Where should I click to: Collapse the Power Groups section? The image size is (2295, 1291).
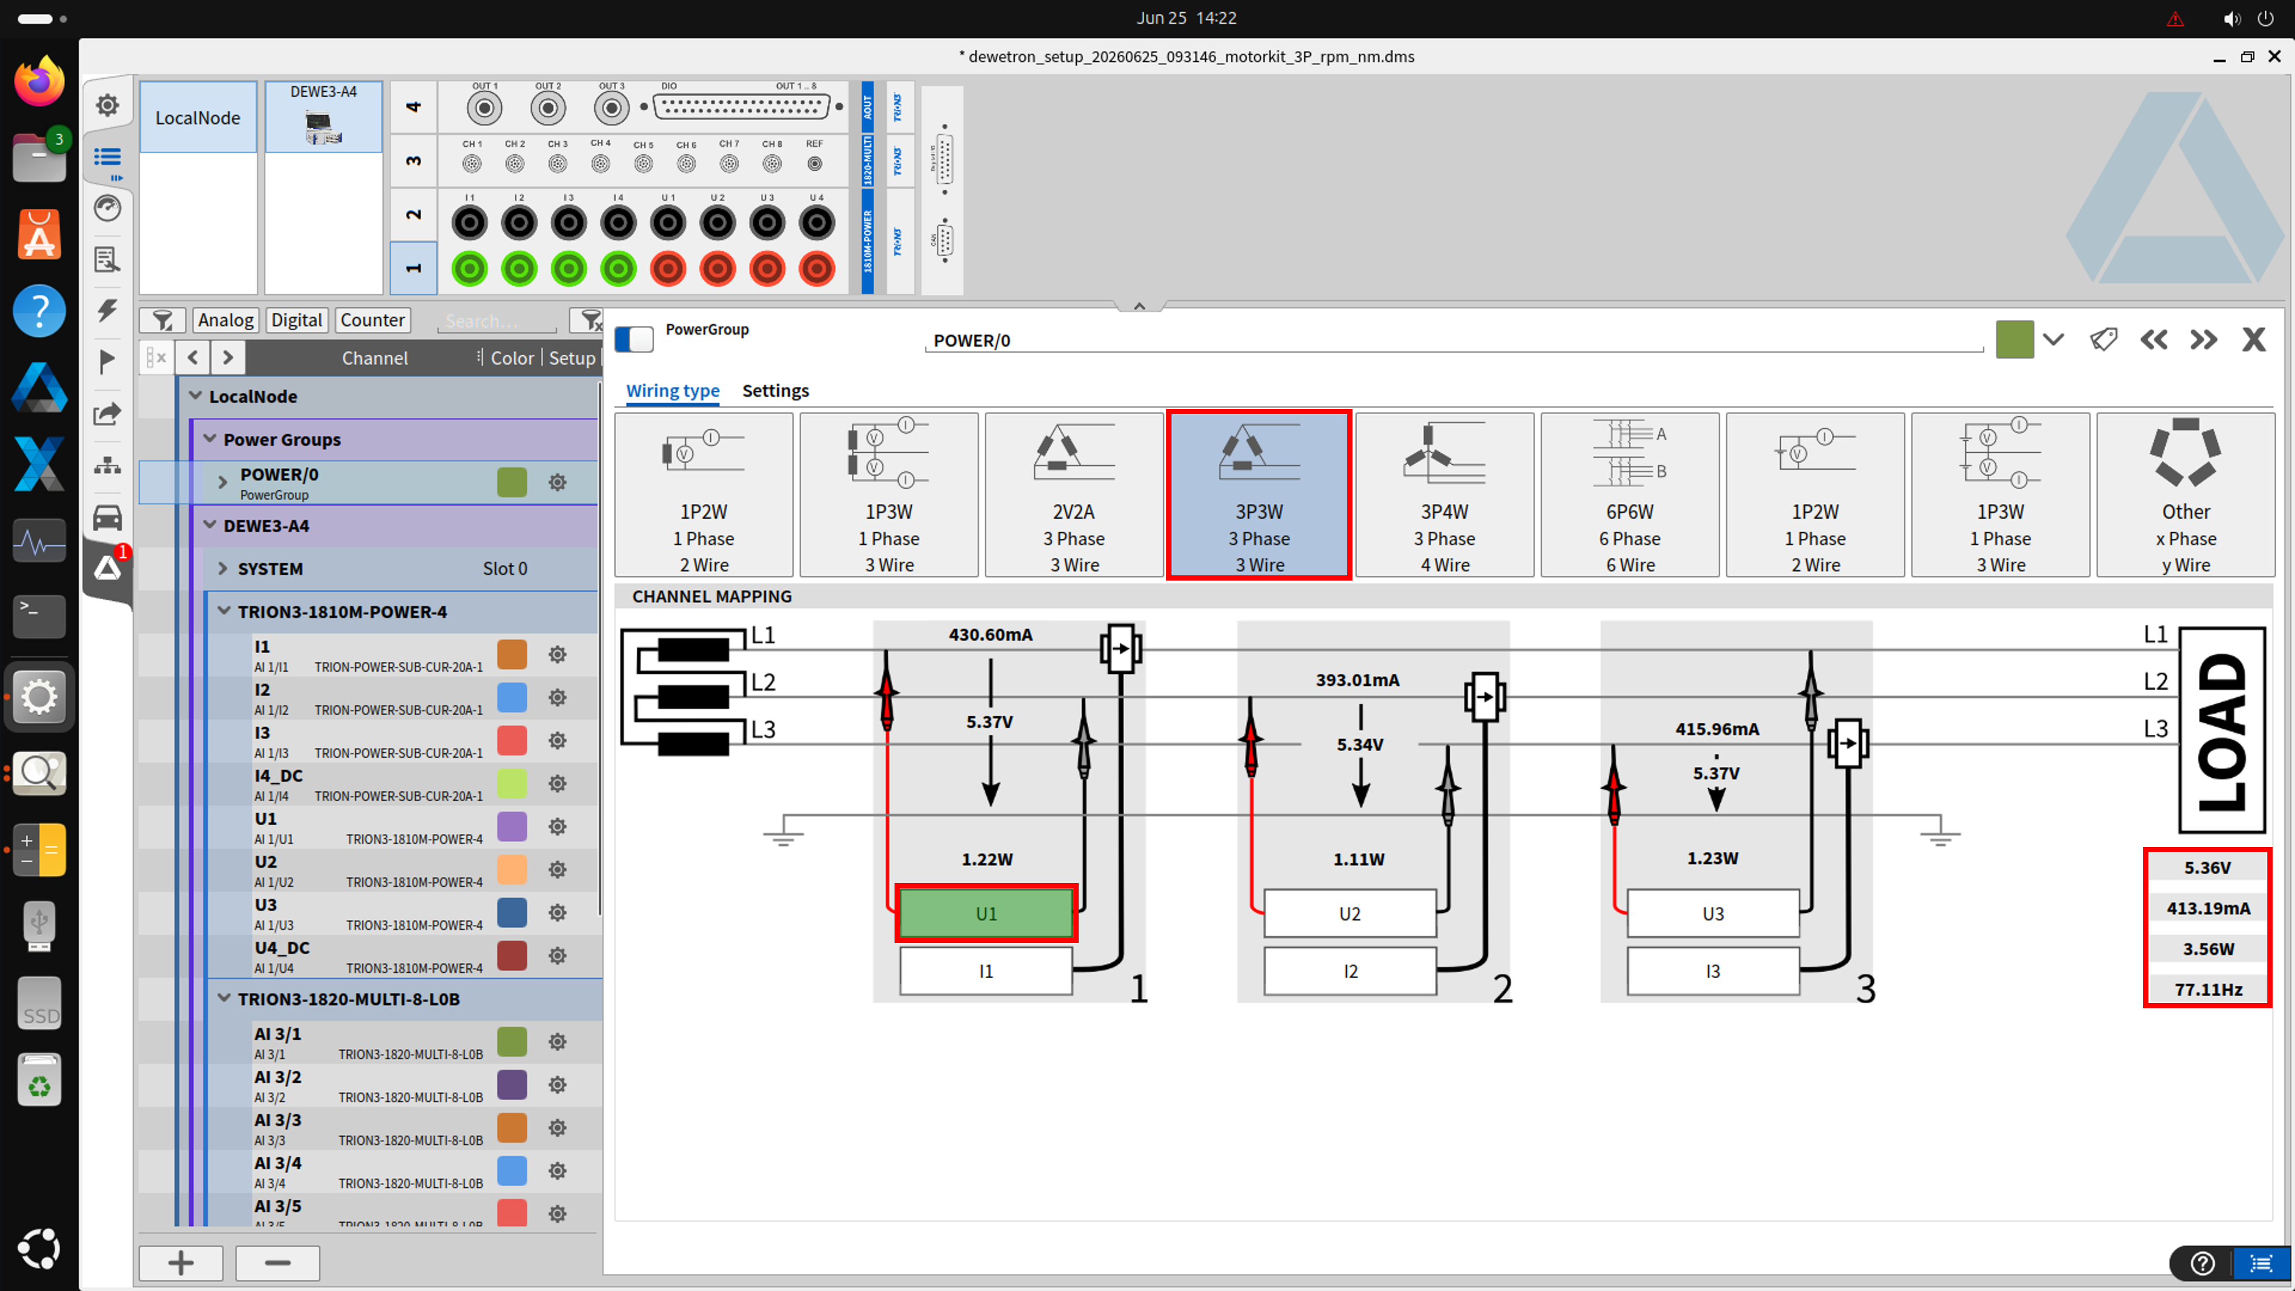(x=210, y=438)
